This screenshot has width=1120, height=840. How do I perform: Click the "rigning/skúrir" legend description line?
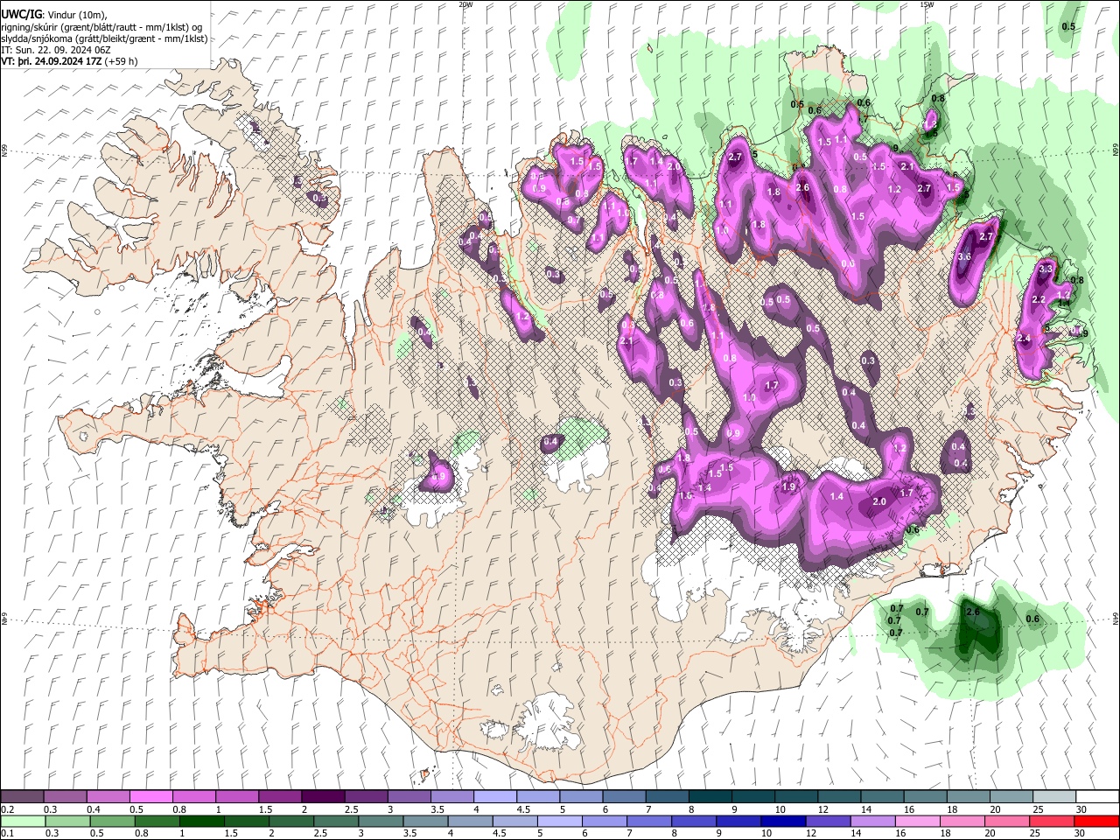(103, 27)
